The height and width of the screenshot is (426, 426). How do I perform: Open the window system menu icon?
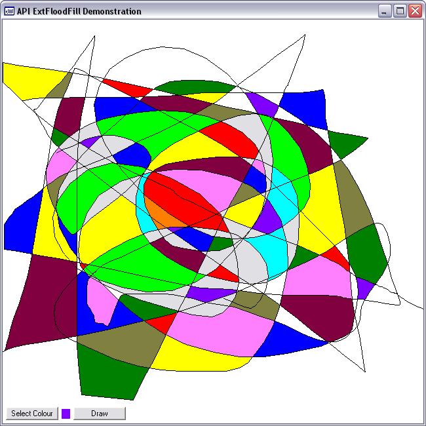(x=9, y=11)
